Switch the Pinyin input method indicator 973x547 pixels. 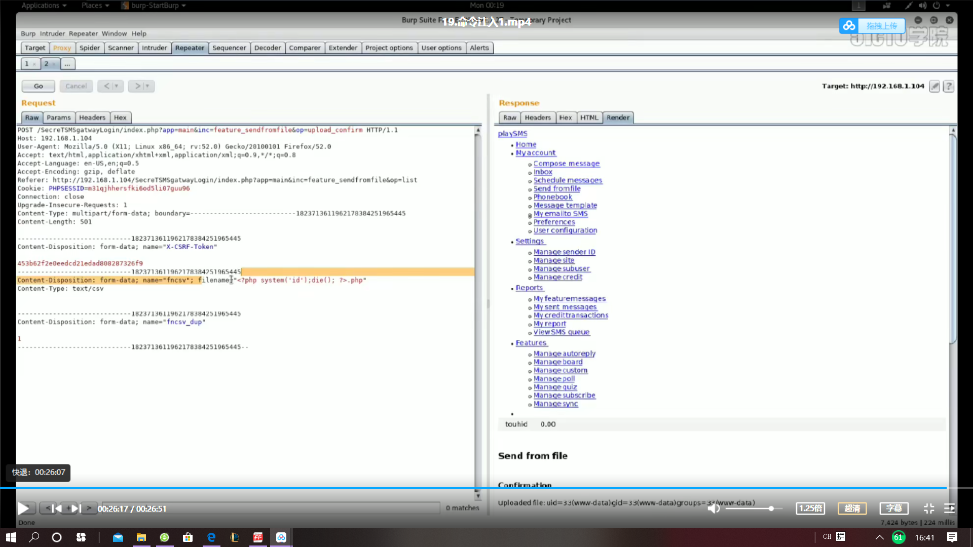(x=841, y=536)
